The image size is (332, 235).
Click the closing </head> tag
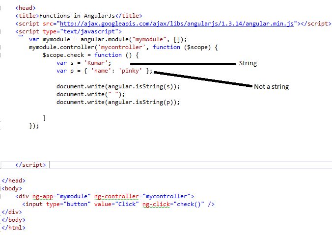click(x=14, y=181)
